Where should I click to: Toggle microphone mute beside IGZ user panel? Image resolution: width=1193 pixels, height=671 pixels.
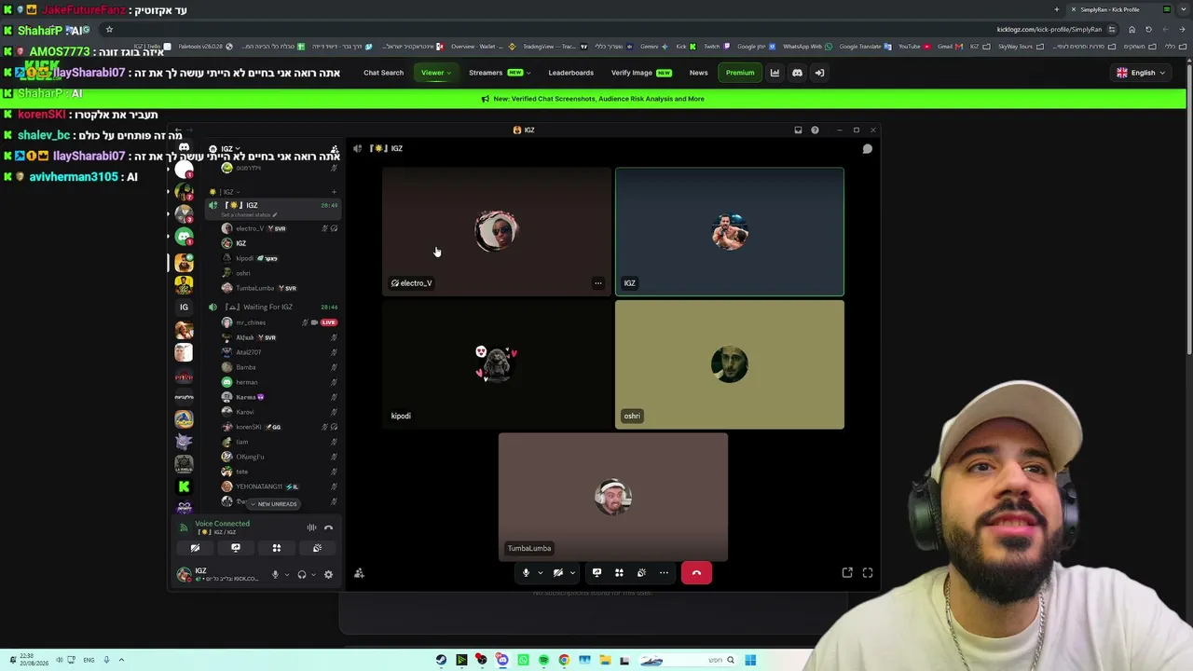click(275, 575)
